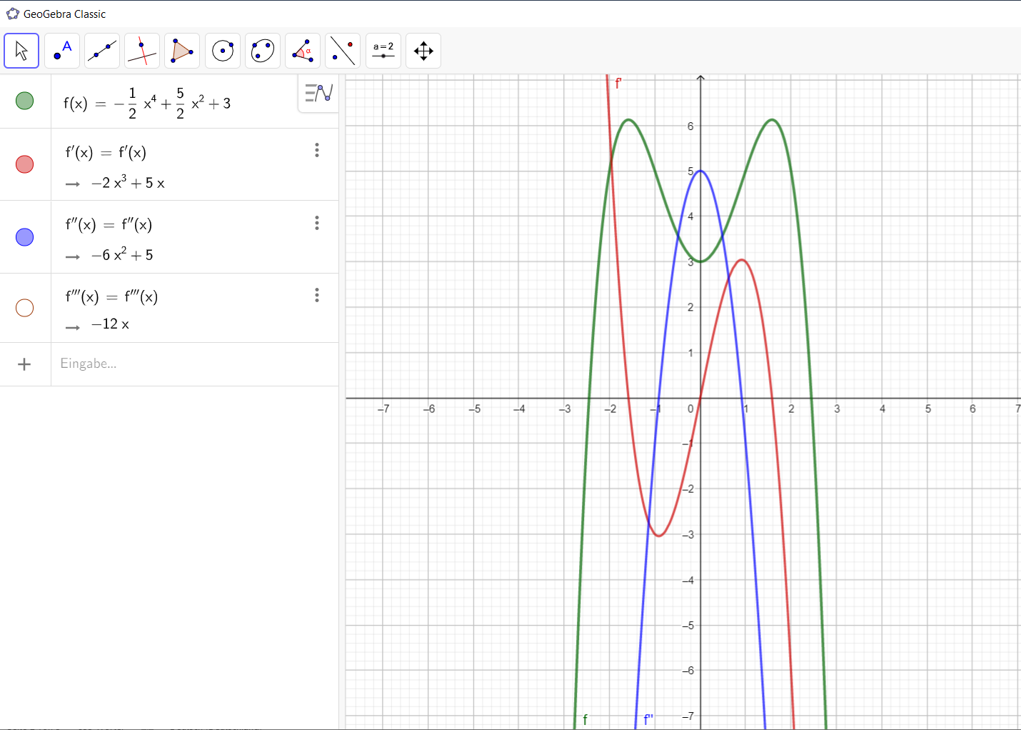Toggle visibility of green function f
Image resolution: width=1021 pixels, height=730 pixels.
[25, 101]
